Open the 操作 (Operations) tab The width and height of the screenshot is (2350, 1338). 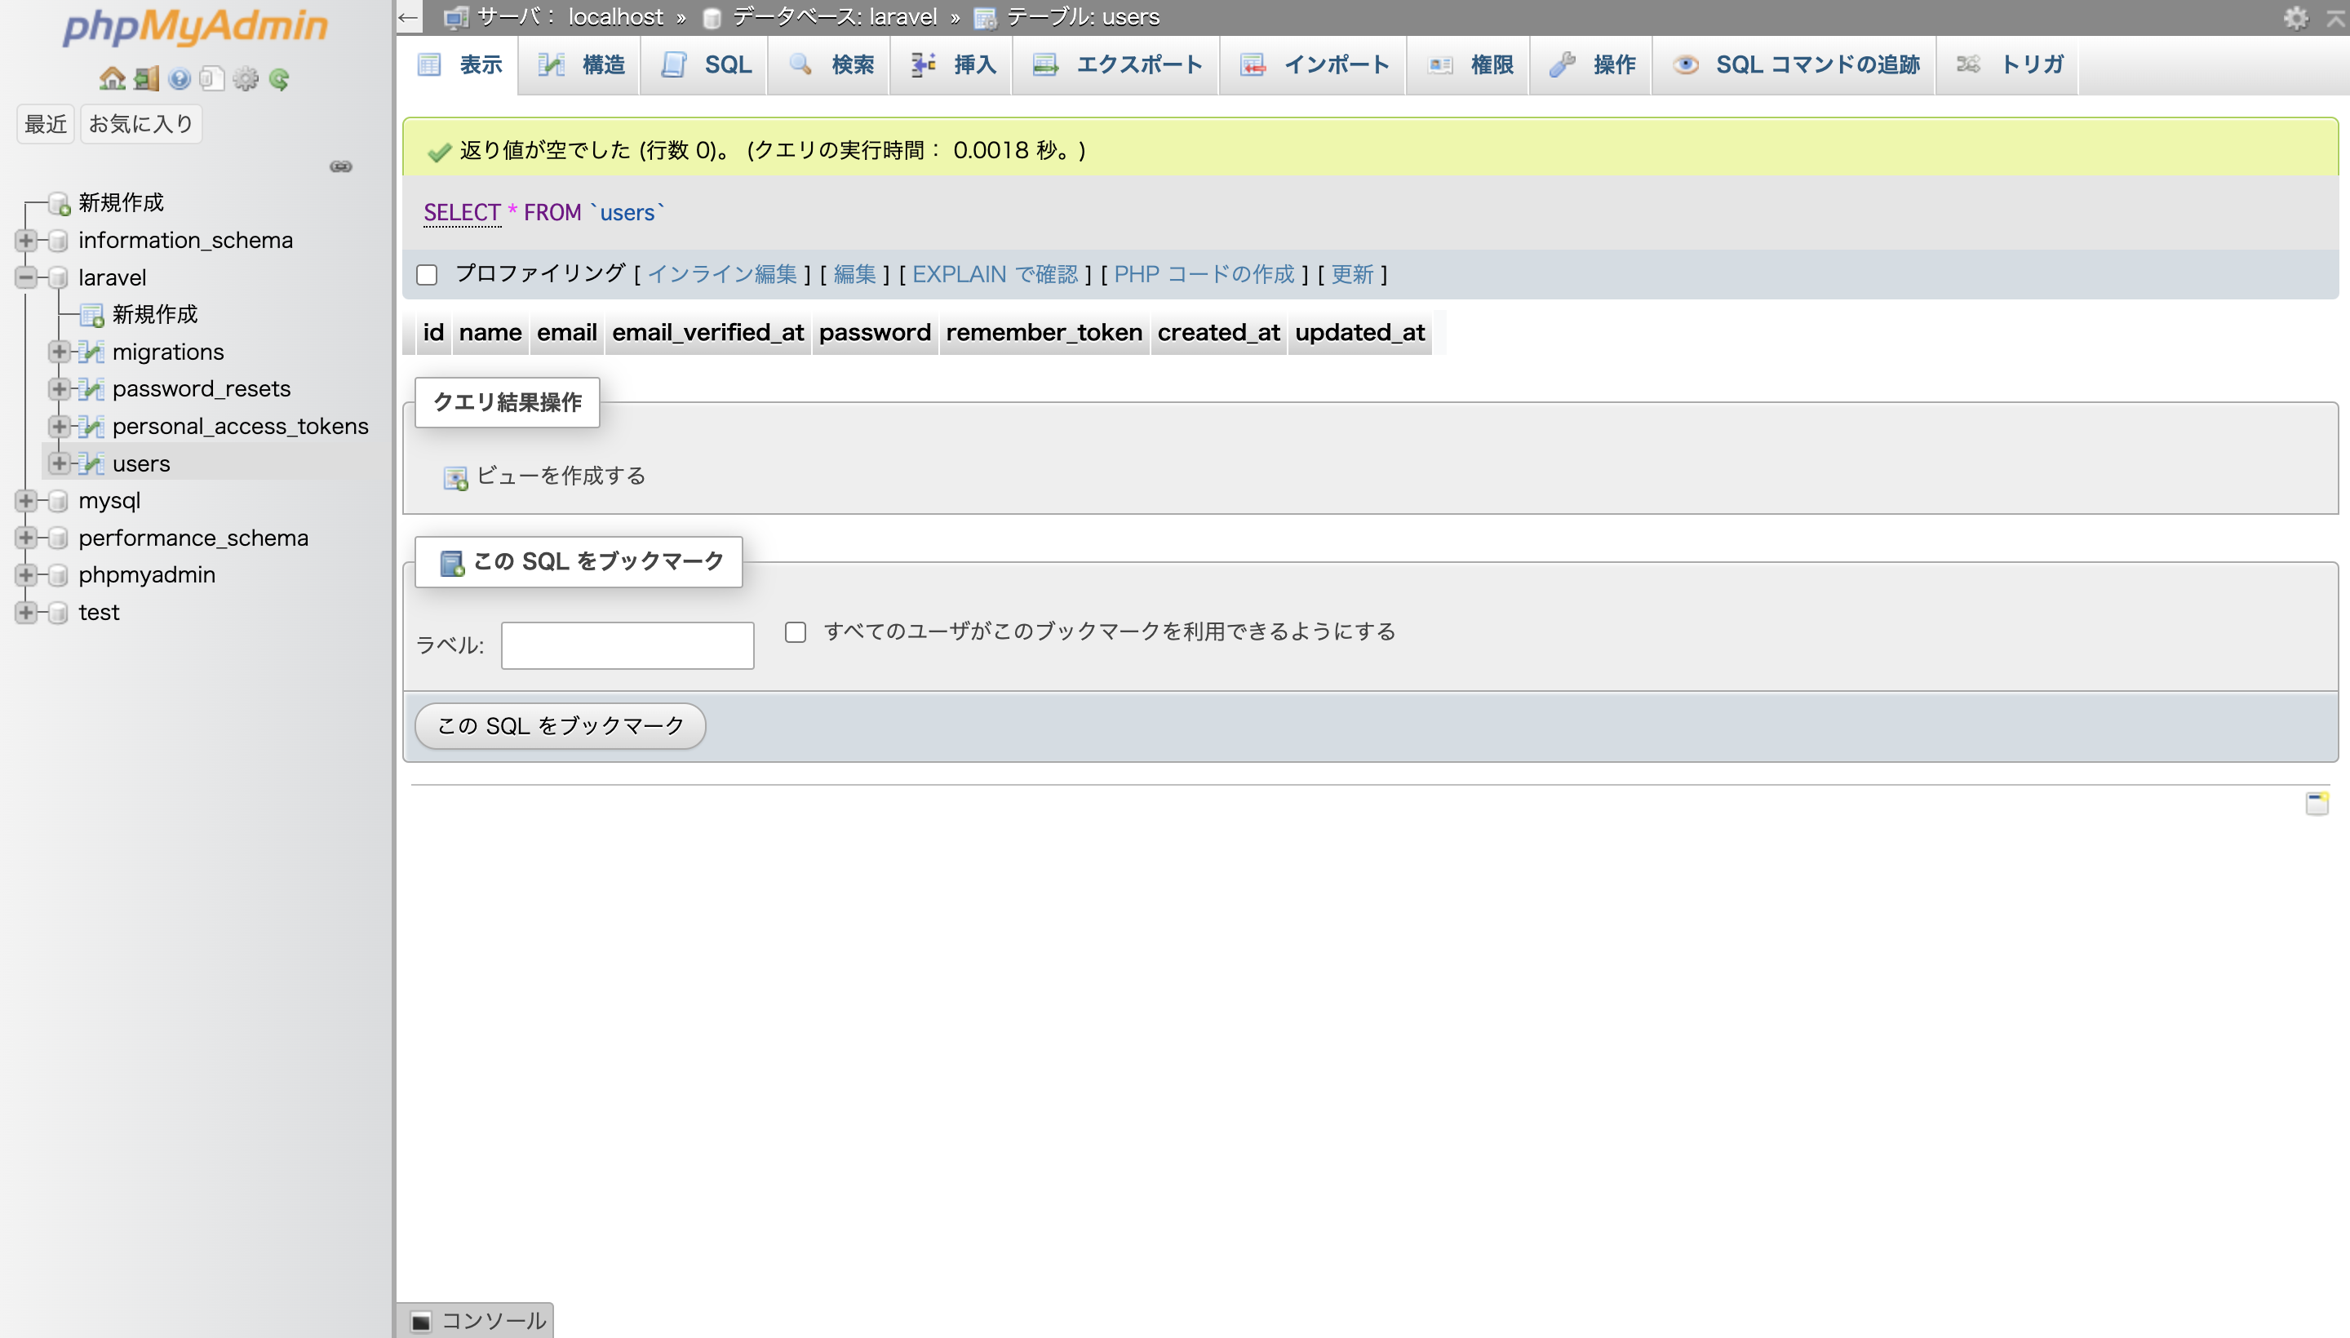[x=1591, y=64]
